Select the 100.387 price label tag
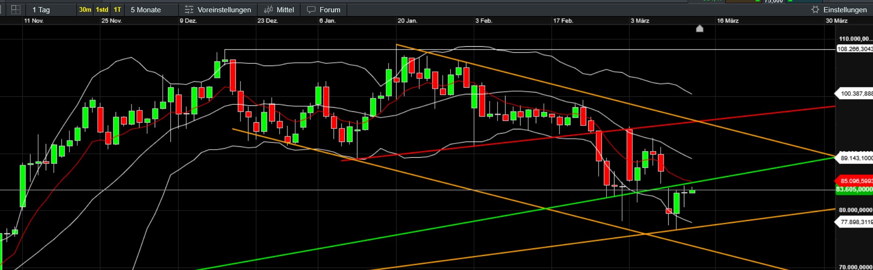Image resolution: width=873 pixels, height=270 pixels. click(854, 93)
